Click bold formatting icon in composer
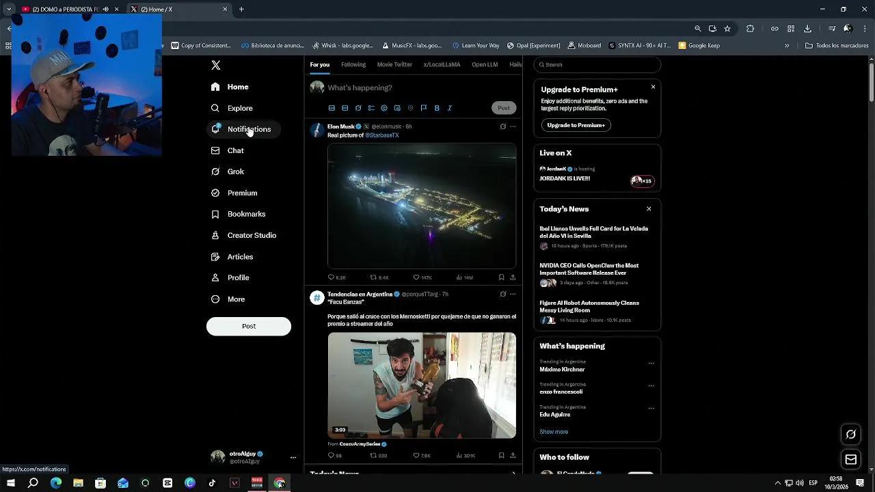The height and width of the screenshot is (492, 875). click(437, 108)
